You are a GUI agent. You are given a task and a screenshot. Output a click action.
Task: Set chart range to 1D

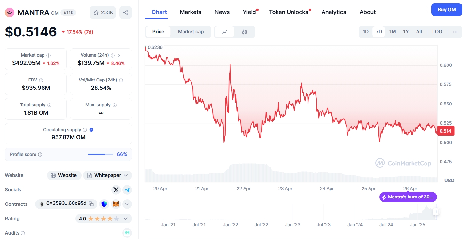(x=366, y=32)
